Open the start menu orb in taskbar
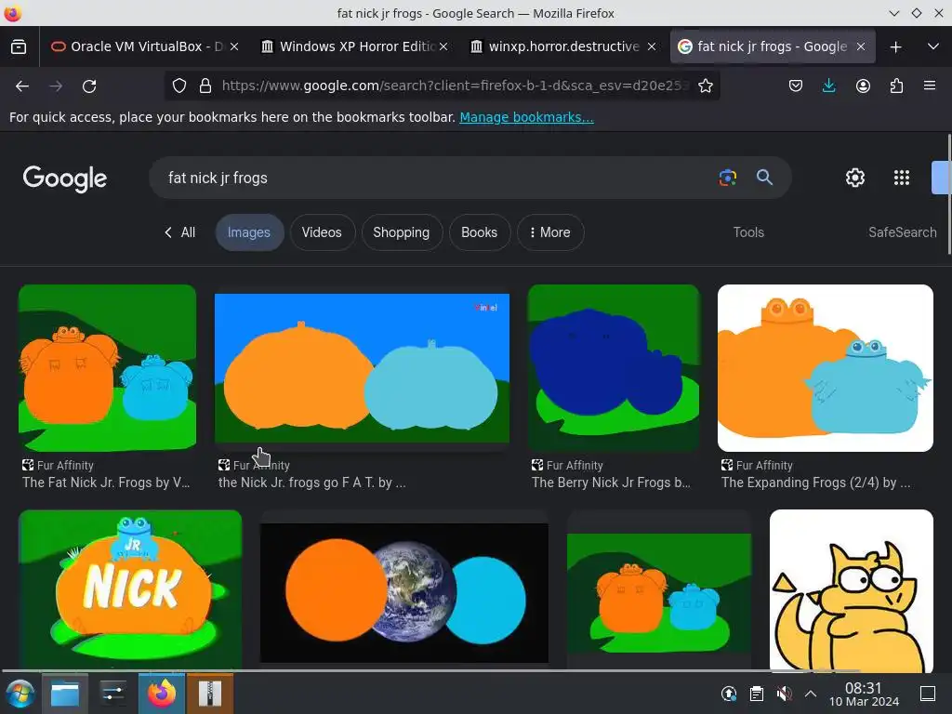952x714 pixels. coord(20,694)
